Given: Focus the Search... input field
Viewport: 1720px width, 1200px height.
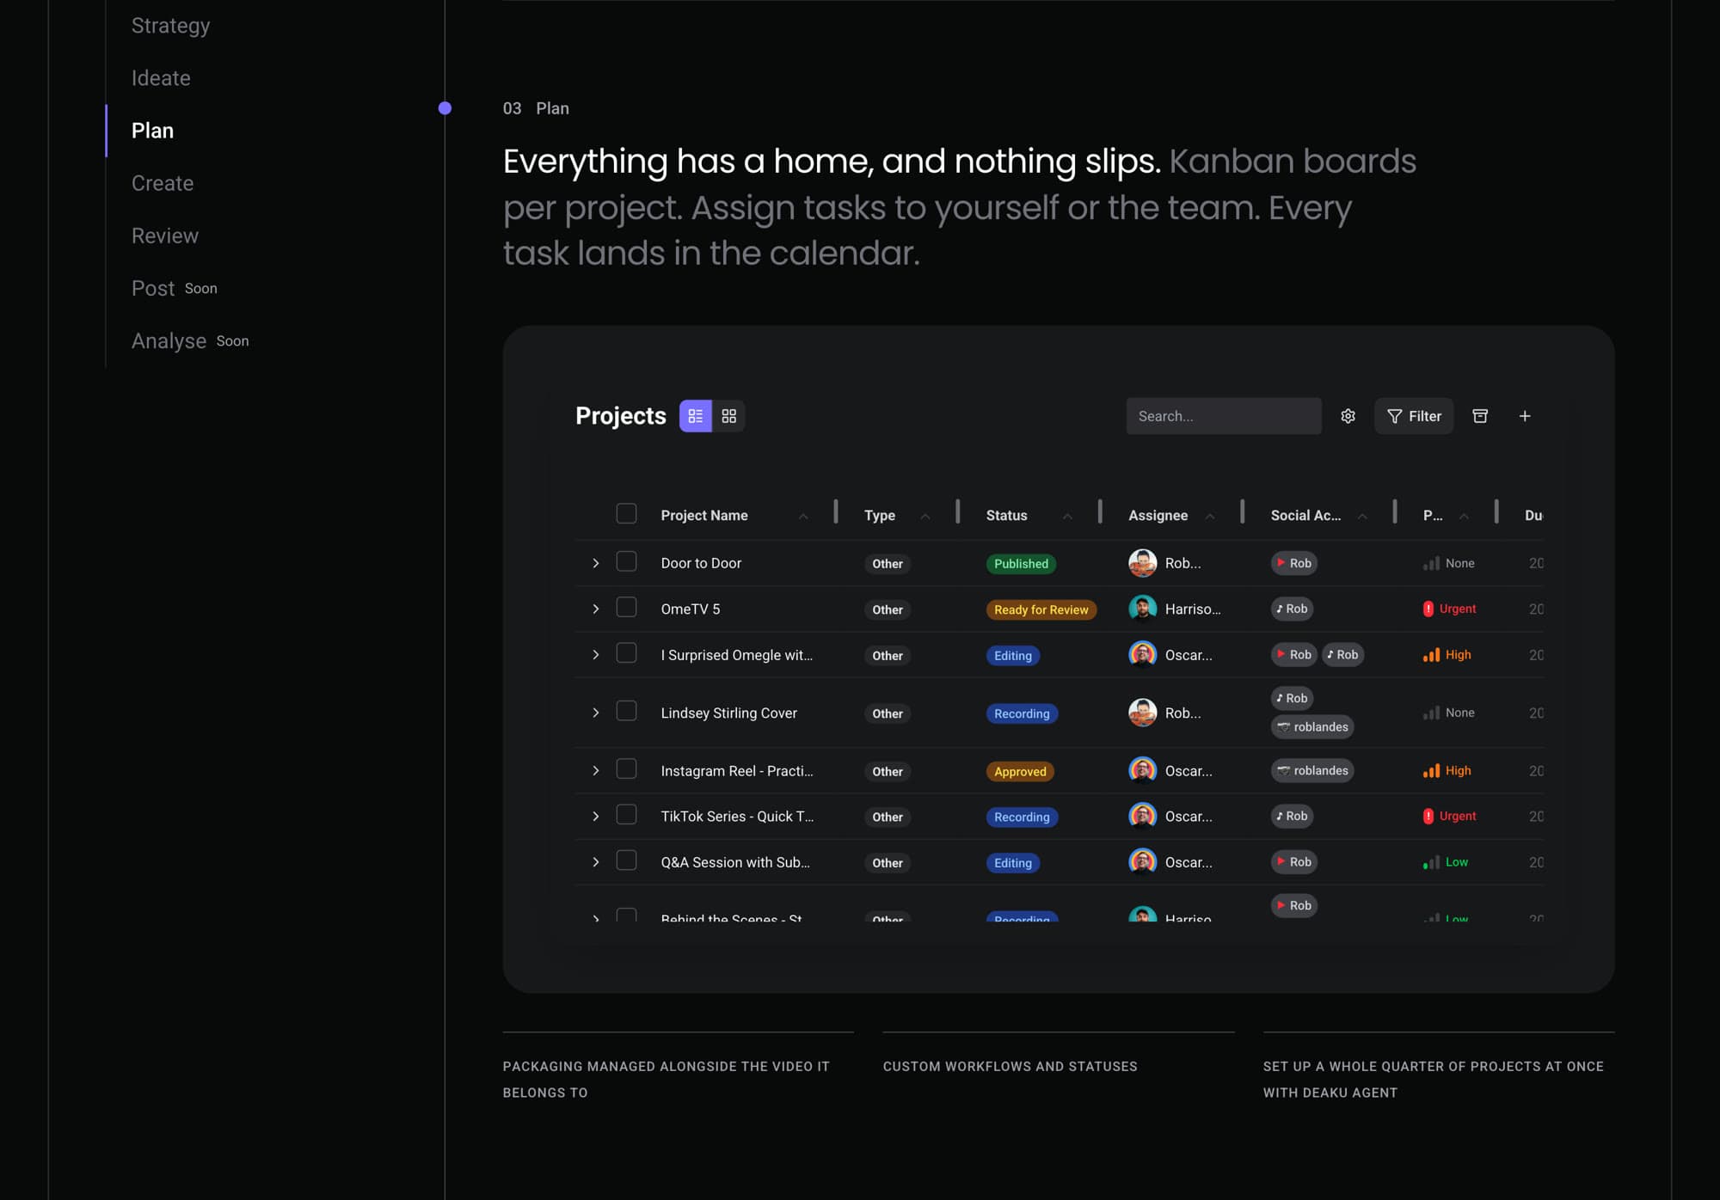Looking at the screenshot, I should tap(1223, 416).
